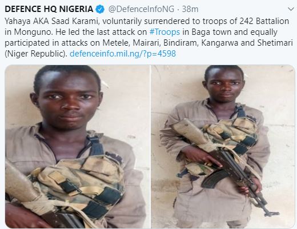Follow the #Troops hashtag
The width and height of the screenshot is (297, 229).
[164, 32]
